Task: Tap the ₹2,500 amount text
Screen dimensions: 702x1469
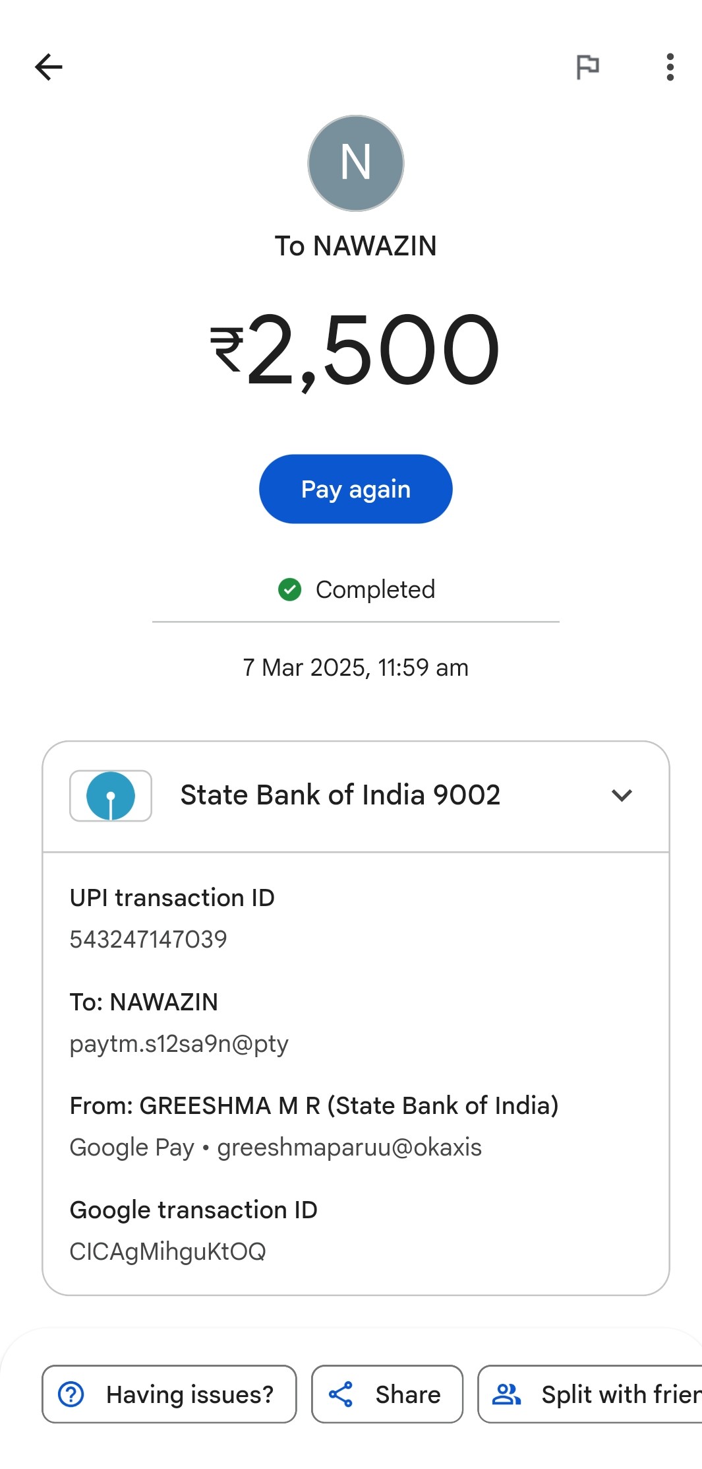Action: 356,348
